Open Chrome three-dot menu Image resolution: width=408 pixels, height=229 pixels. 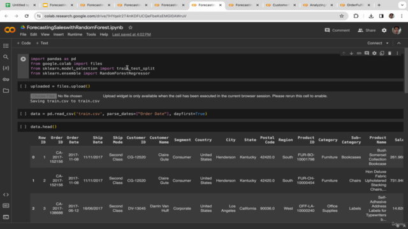coord(402,16)
